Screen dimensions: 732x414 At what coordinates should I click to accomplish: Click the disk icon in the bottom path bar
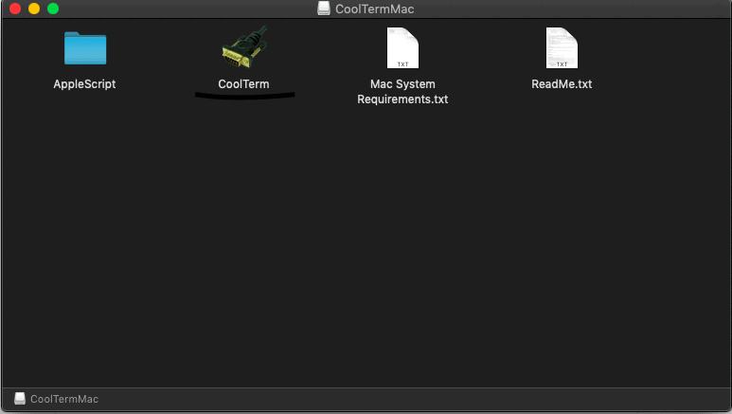pos(20,398)
